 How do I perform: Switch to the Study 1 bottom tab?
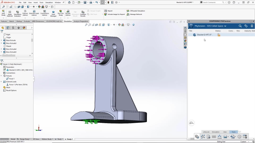click(x=59, y=139)
